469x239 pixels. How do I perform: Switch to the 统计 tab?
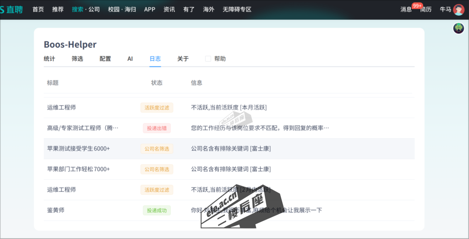tap(49, 59)
